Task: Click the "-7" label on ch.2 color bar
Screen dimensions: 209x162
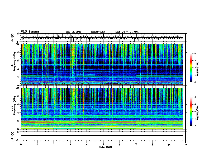Action: (194, 126)
